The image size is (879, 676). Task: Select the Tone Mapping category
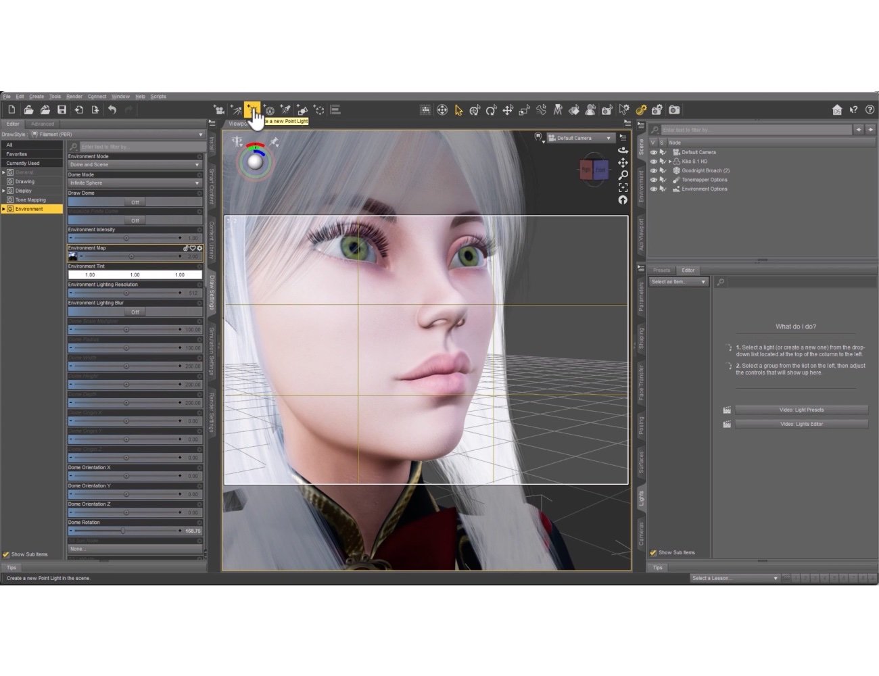click(x=30, y=200)
